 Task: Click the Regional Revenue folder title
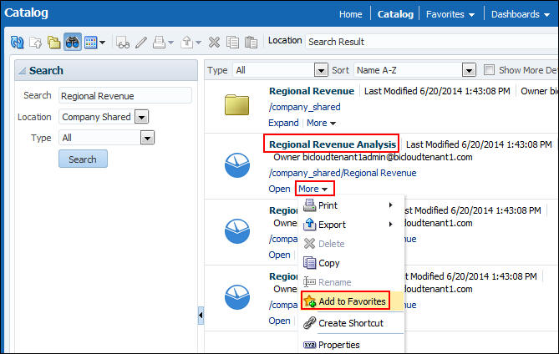coord(312,91)
